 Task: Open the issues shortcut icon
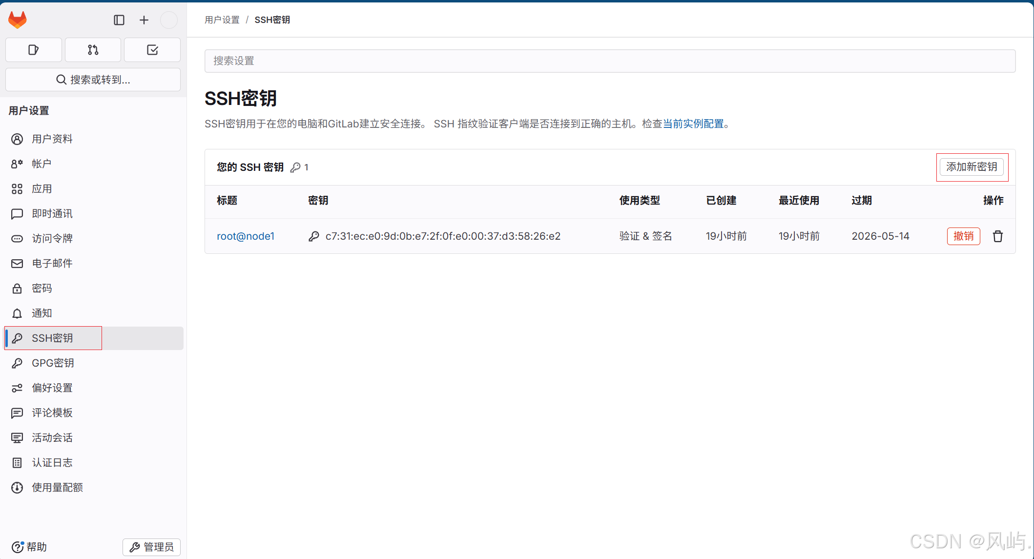tap(34, 50)
